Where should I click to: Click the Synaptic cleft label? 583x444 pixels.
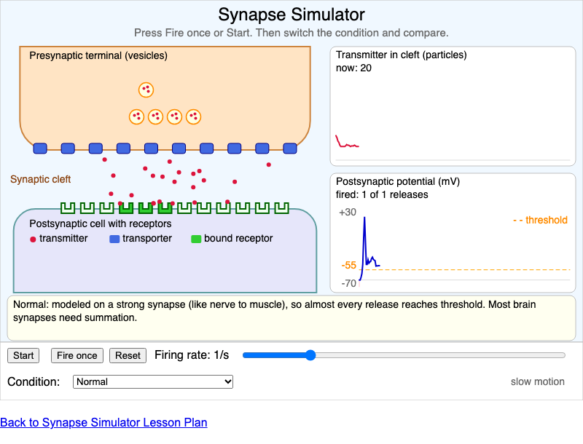[x=41, y=179]
